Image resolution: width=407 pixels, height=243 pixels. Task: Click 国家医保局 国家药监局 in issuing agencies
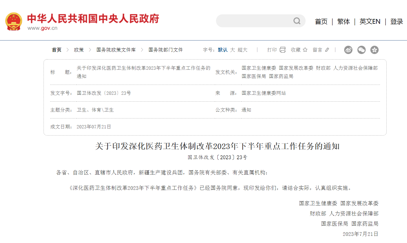click(x=267, y=76)
